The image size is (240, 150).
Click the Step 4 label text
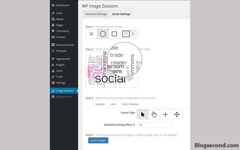point(89,135)
